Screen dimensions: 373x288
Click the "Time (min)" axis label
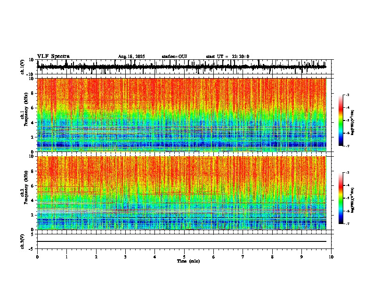tap(188, 261)
